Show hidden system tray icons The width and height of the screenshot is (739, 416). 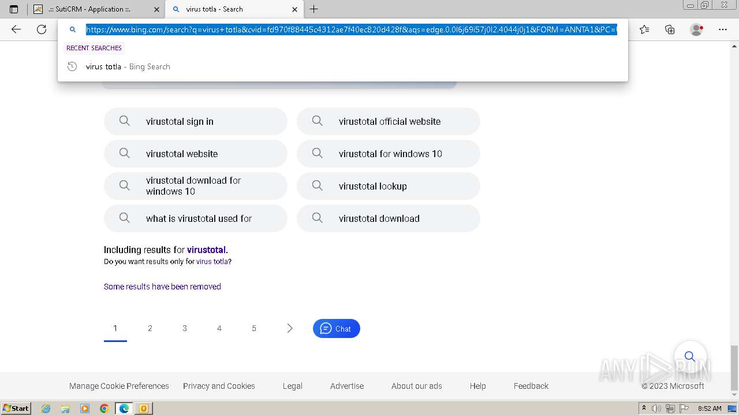tap(644, 408)
